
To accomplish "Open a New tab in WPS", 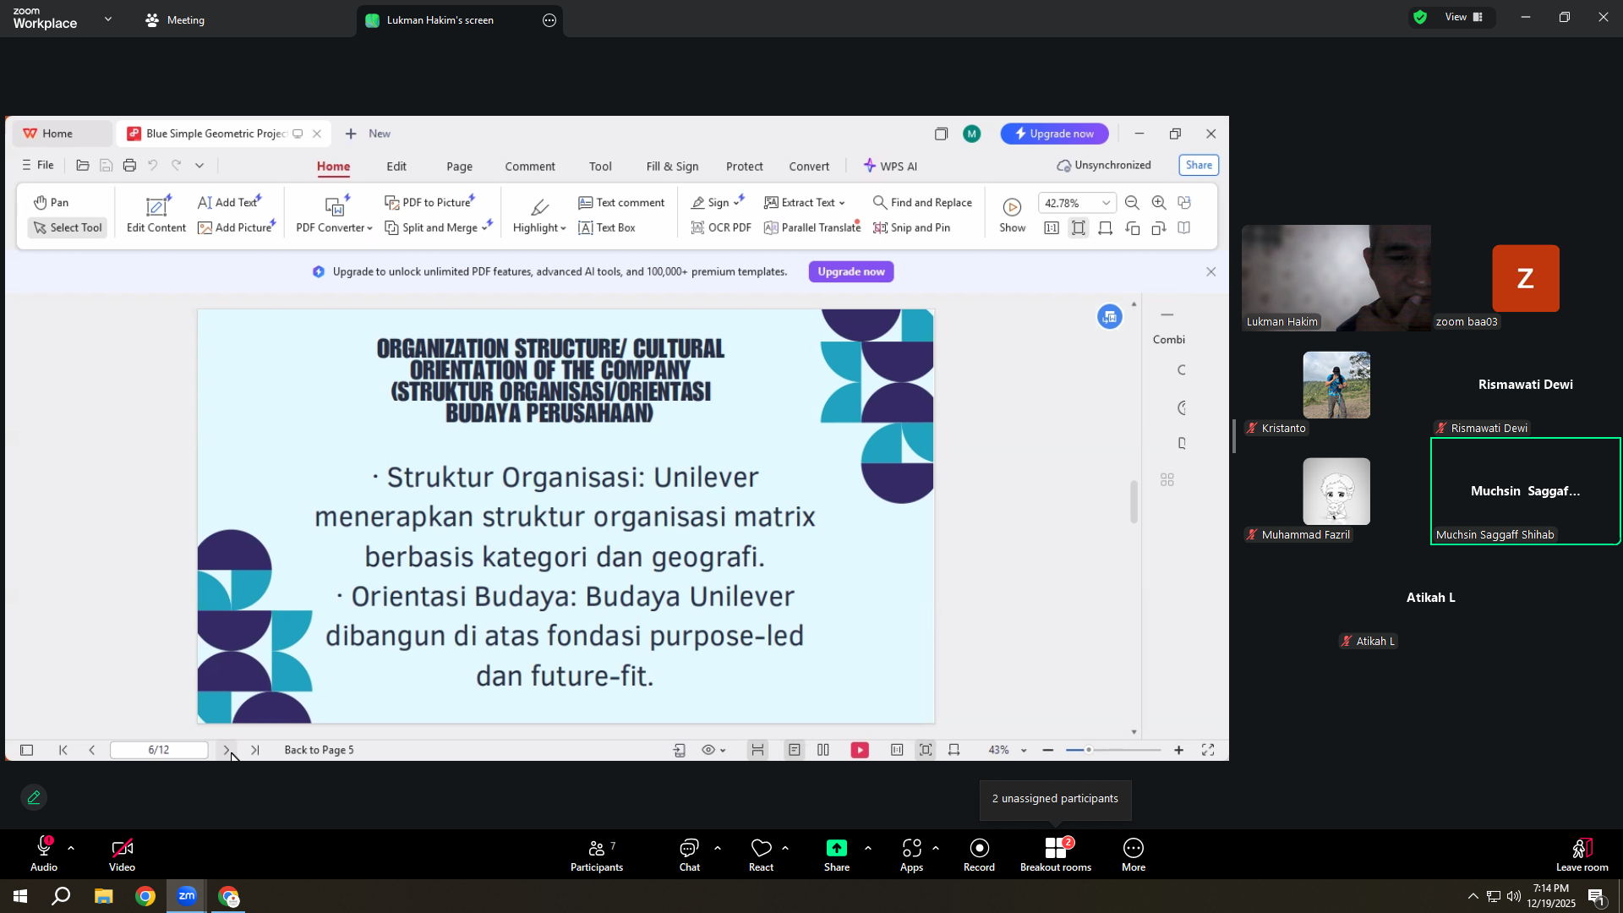I will (x=368, y=134).
